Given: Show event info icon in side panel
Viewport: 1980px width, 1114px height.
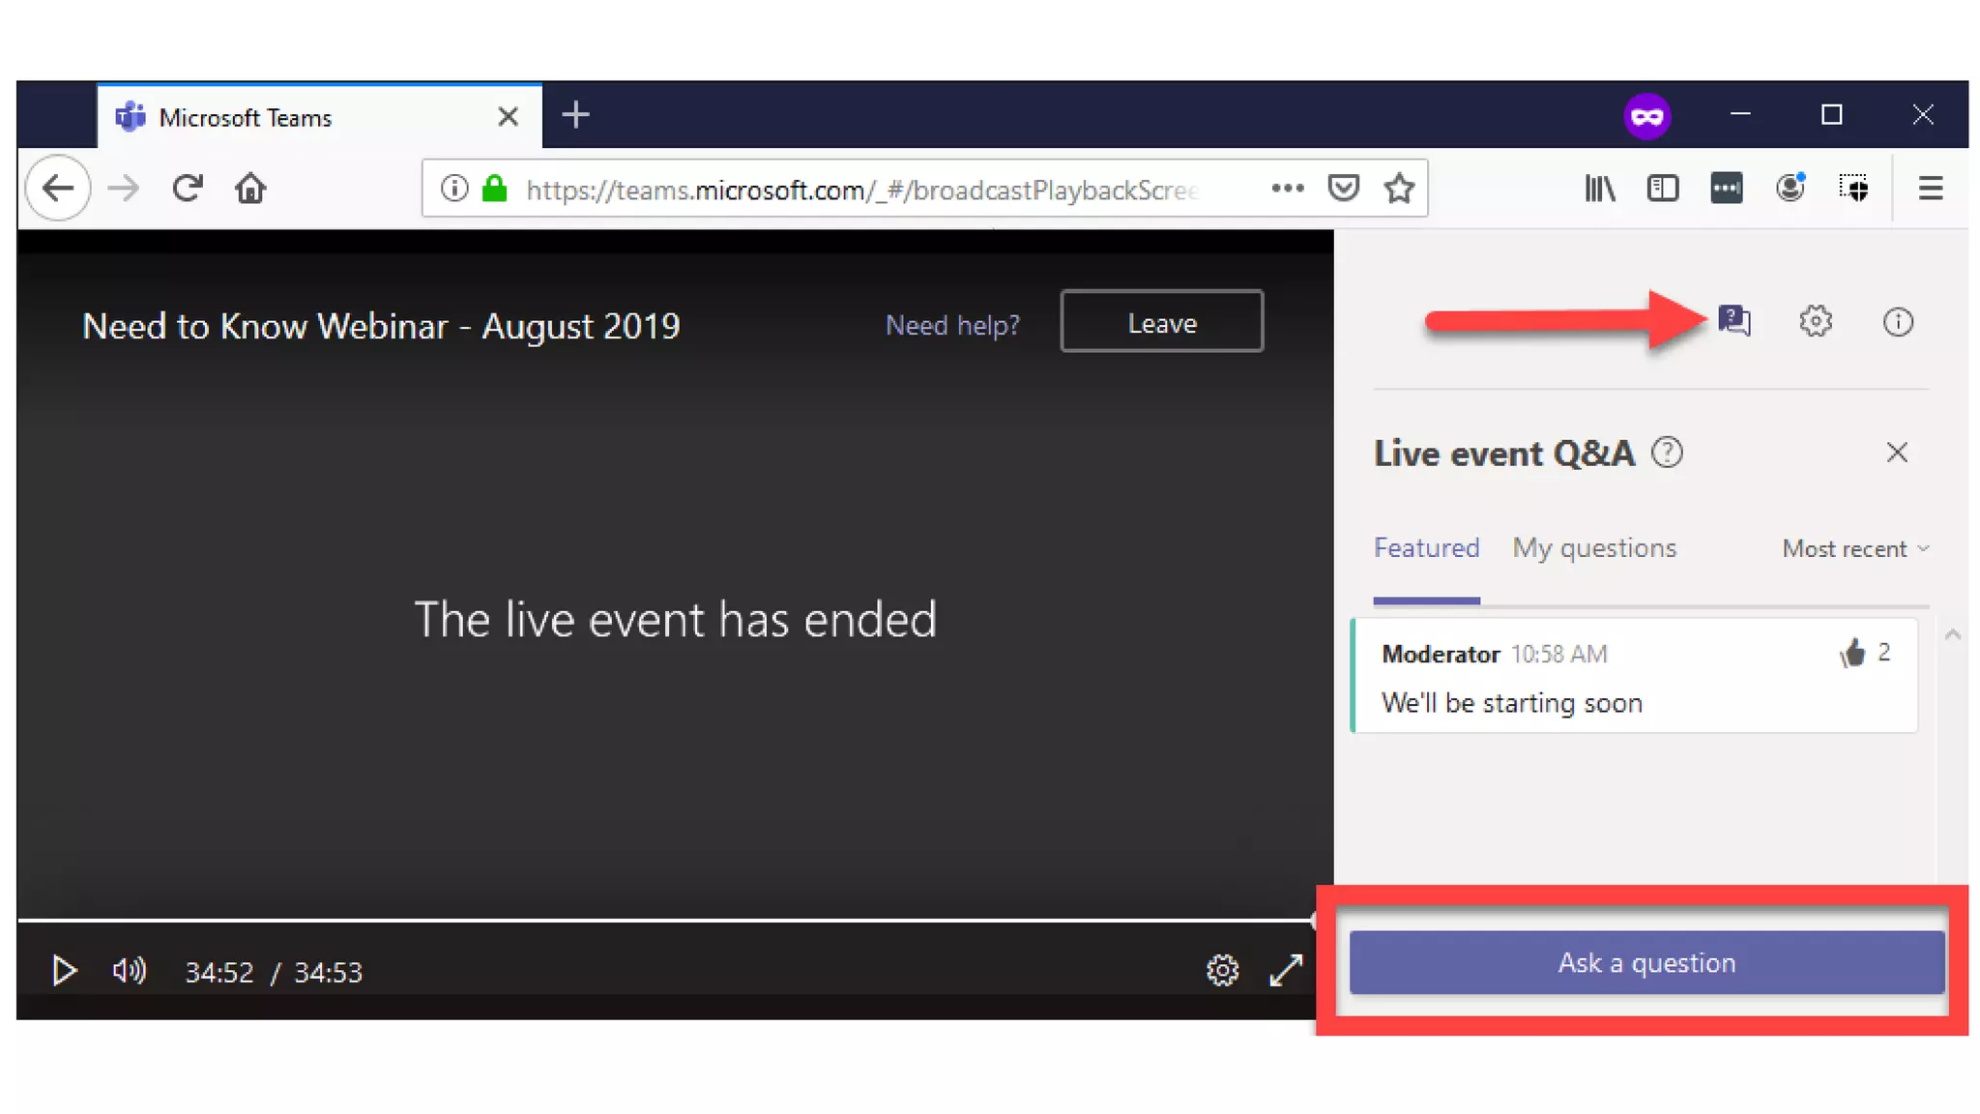Looking at the screenshot, I should (1897, 321).
